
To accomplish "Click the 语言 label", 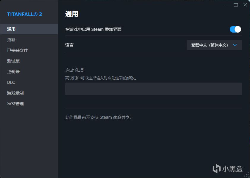I will (69, 45).
